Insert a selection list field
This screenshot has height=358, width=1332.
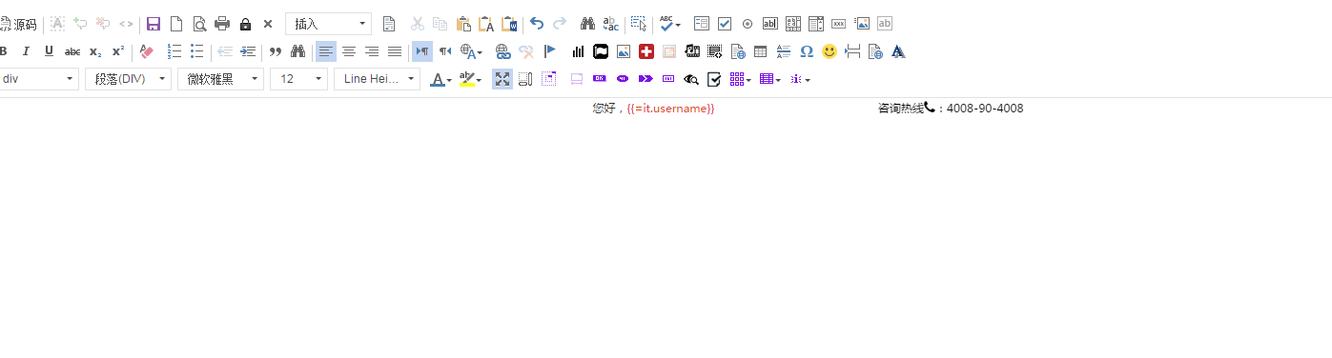(x=816, y=24)
